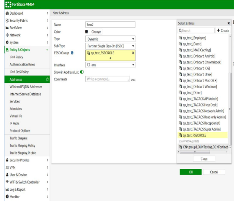Click the Search field in Select Entries
Image resolution: width=234 pixels, height=204 pixels.
click(x=196, y=30)
